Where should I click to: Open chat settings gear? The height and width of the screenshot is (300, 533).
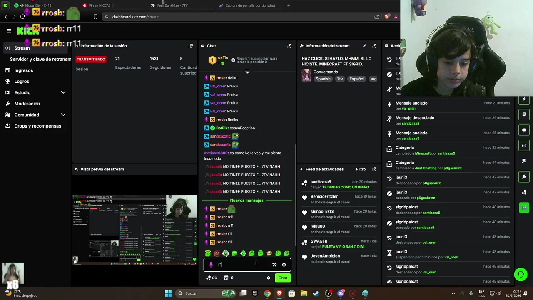[268, 278]
